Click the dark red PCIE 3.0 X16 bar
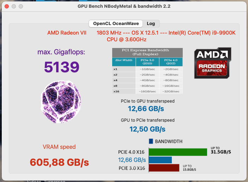Viewport: 248px width, 182px height. [164, 168]
